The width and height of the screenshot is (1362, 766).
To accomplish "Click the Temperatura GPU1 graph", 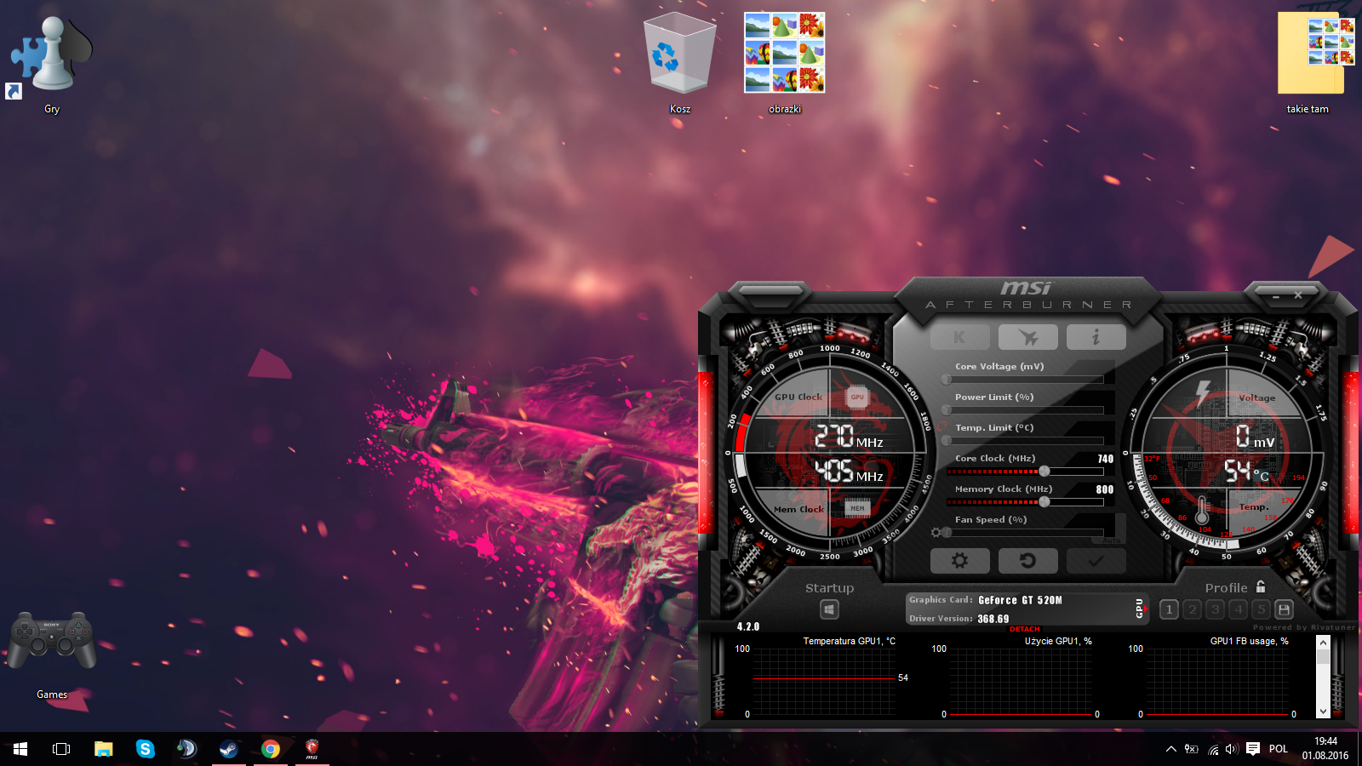I will point(824,682).
